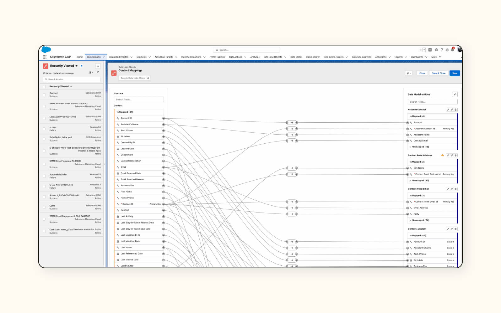The height and width of the screenshot is (313, 501).
Task: Open the Data Model tab
Action: [x=296, y=57]
